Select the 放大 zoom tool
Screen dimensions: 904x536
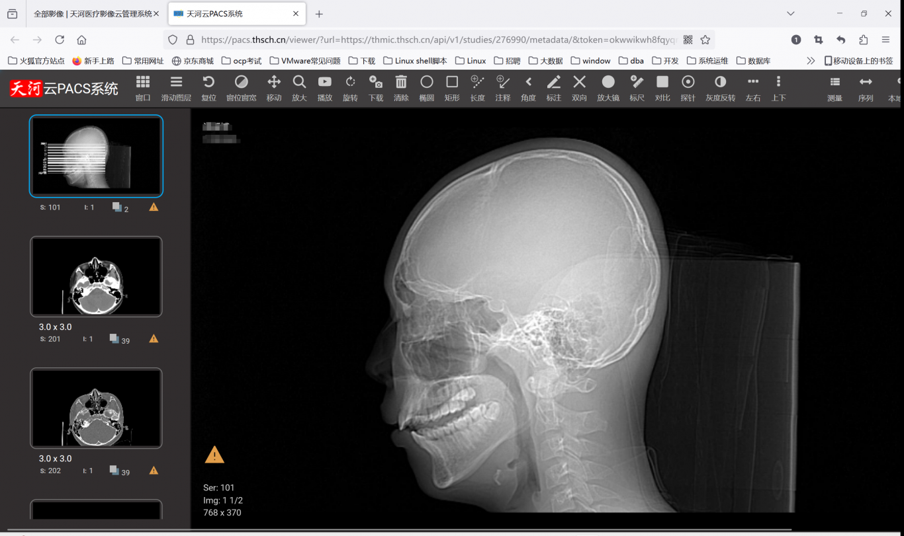click(x=299, y=88)
